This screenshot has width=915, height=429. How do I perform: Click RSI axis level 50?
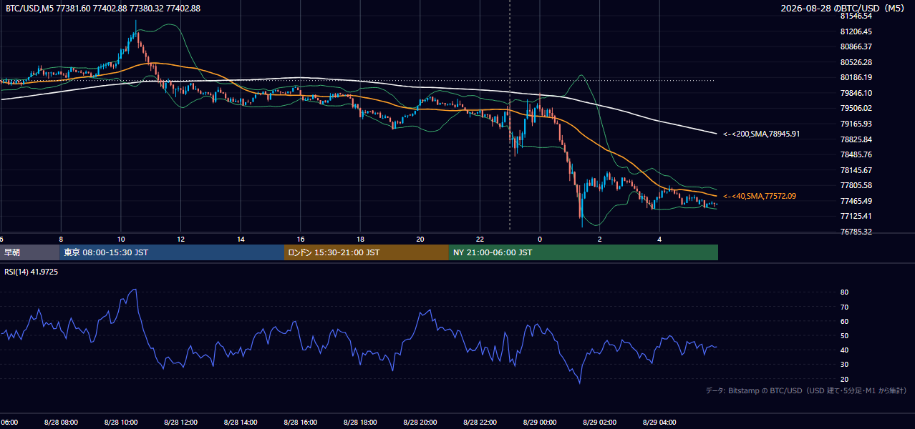pyautogui.click(x=845, y=335)
